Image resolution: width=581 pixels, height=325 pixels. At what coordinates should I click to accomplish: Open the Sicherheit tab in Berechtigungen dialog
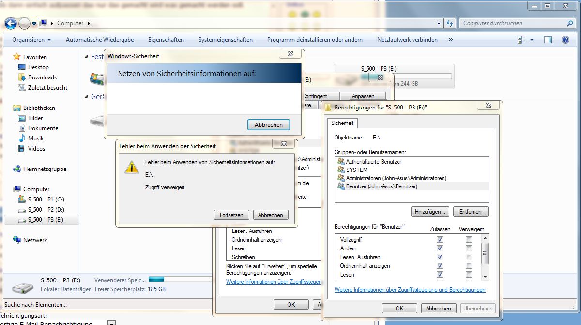342,123
